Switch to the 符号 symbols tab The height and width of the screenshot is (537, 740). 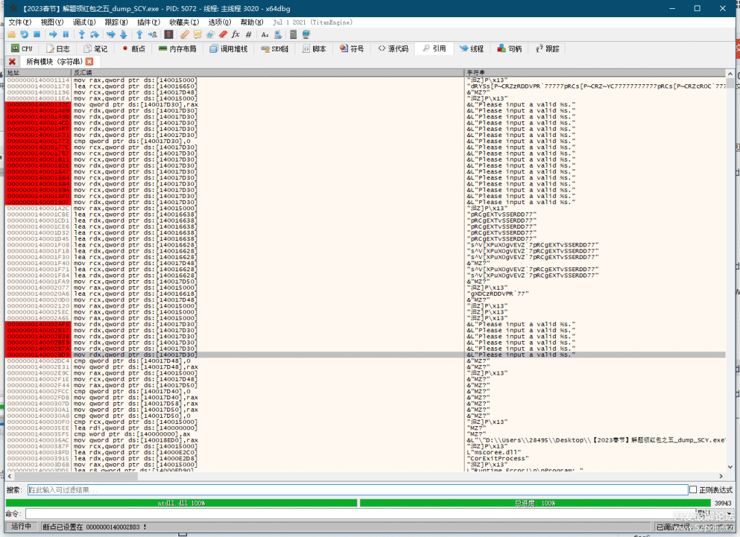pos(352,49)
